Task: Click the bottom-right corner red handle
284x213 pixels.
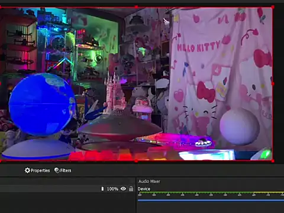Action: 273,161
